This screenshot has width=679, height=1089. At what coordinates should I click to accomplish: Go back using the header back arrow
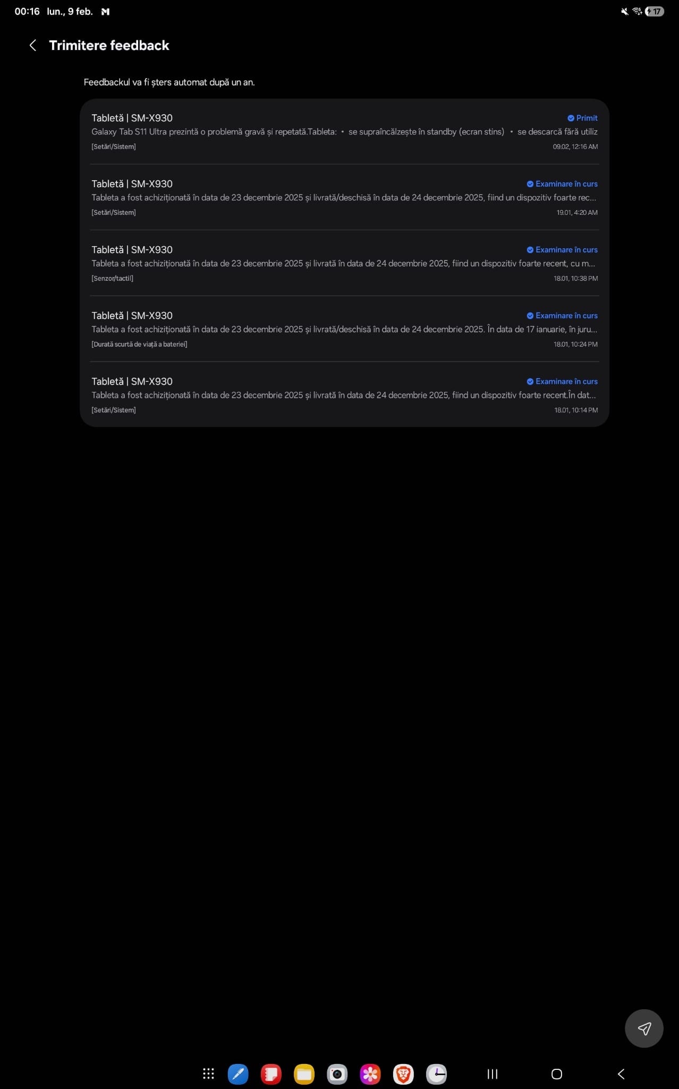(x=33, y=46)
